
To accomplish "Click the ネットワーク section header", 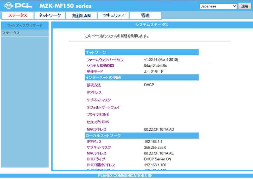I will 142,52.
